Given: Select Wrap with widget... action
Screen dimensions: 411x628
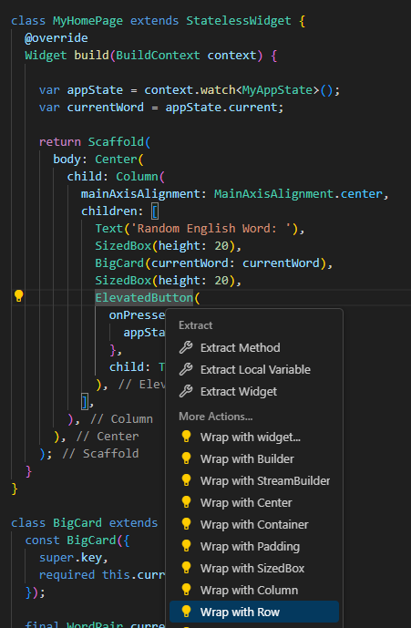Looking at the screenshot, I should (x=254, y=437).
